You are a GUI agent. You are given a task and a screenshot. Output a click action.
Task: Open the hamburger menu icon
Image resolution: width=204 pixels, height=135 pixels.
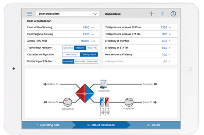coord(29,14)
